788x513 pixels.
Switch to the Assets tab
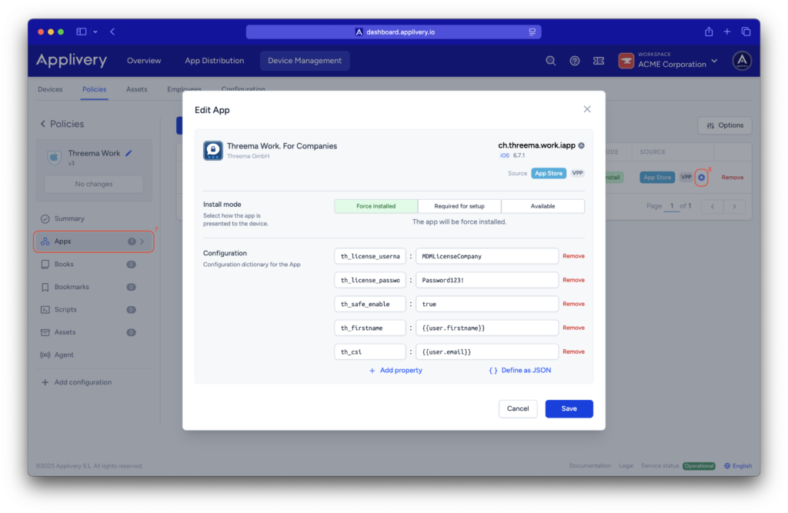click(x=137, y=89)
